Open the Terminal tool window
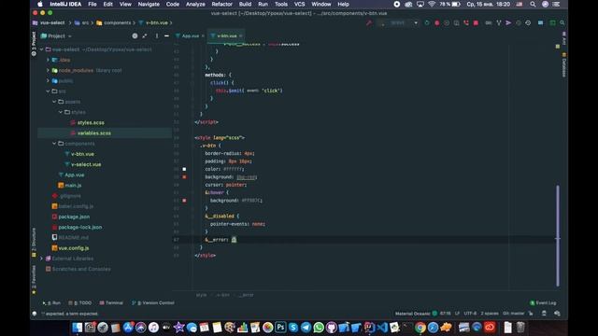 (111, 302)
